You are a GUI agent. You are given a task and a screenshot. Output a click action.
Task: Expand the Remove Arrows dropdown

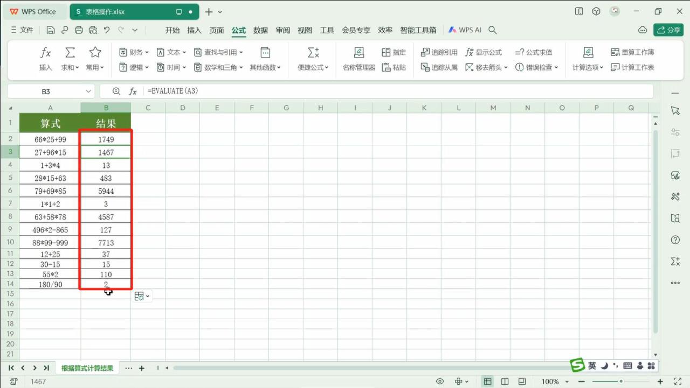[487, 67]
